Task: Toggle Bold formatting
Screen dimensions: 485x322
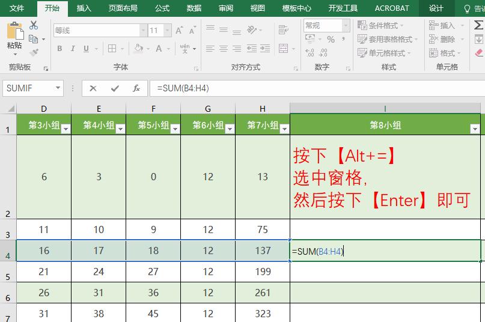Action: 59,49
